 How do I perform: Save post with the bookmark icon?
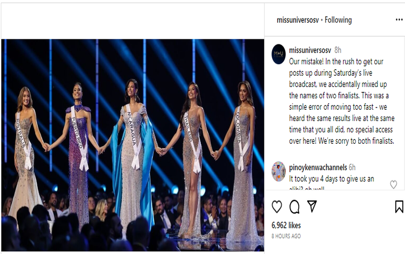click(x=399, y=207)
